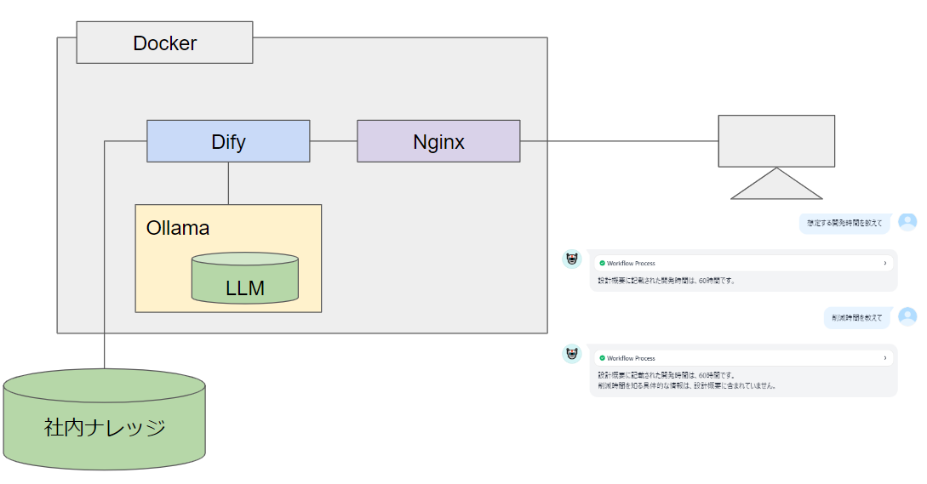Click the first Workflow Process label text
The height and width of the screenshot is (484, 927).
[x=631, y=264]
